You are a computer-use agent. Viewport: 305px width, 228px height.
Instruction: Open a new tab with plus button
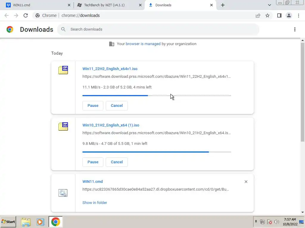pos(223,5)
